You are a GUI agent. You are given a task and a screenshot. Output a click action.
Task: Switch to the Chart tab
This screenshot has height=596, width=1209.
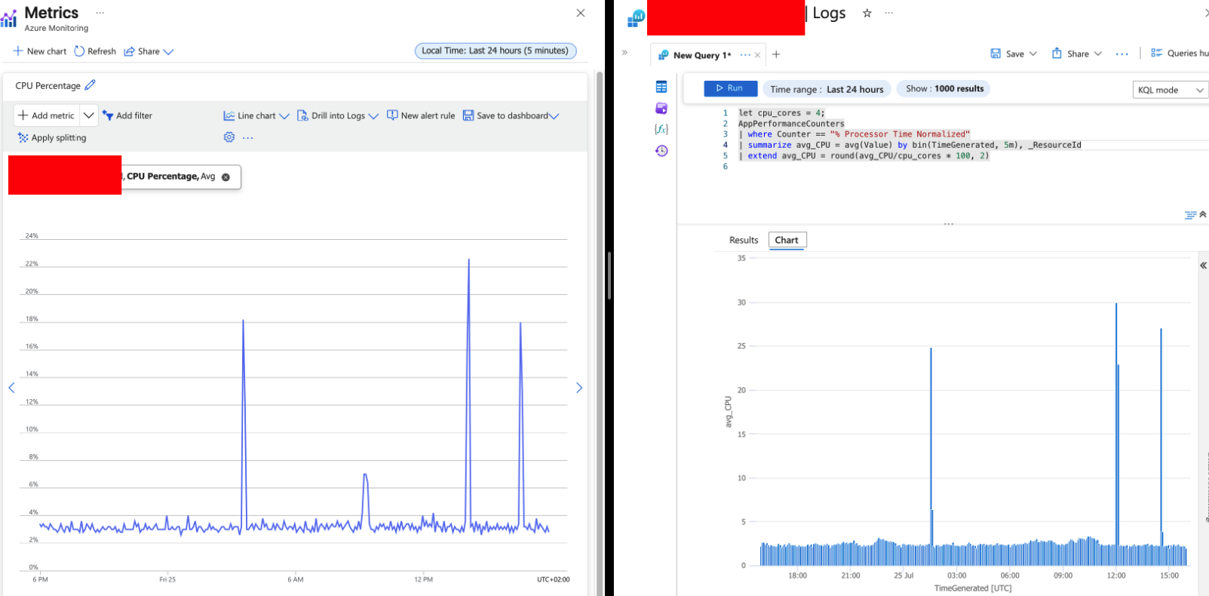[787, 240]
